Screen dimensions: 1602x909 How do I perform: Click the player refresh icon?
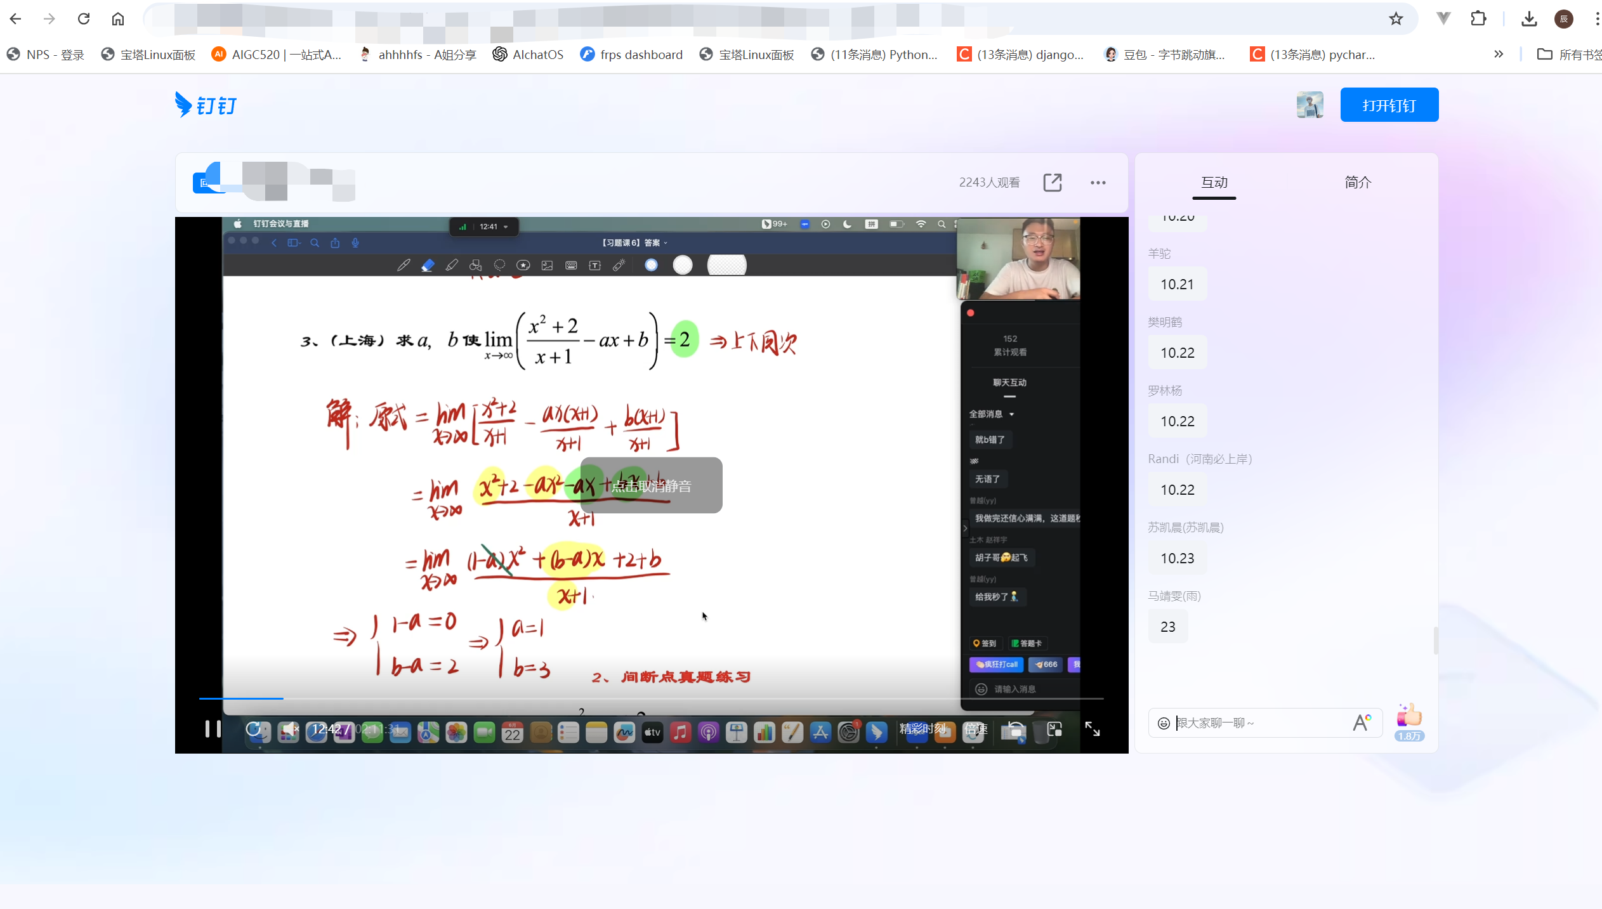click(253, 729)
